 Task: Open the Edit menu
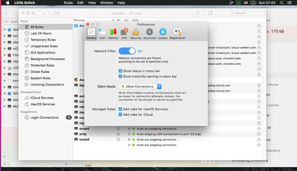pyautogui.click(x=80, y=3)
